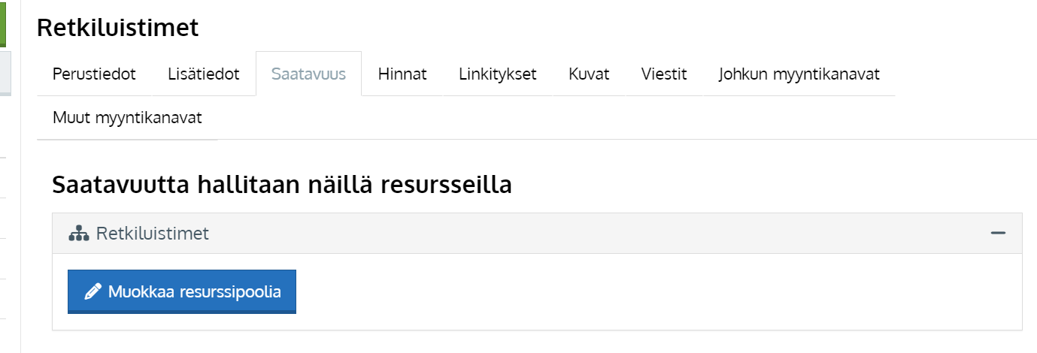
Task: Click the Saatavuutta hallitaan näillä resursseilla heading
Action: tap(282, 185)
